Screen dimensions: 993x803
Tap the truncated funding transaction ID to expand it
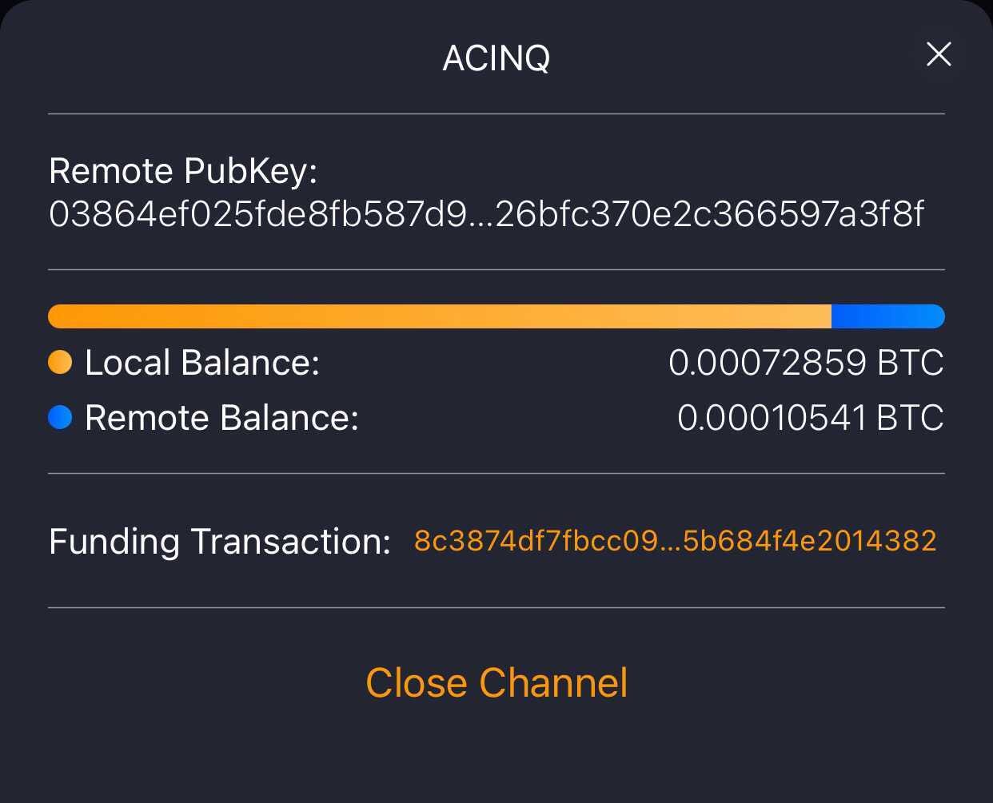tap(674, 541)
